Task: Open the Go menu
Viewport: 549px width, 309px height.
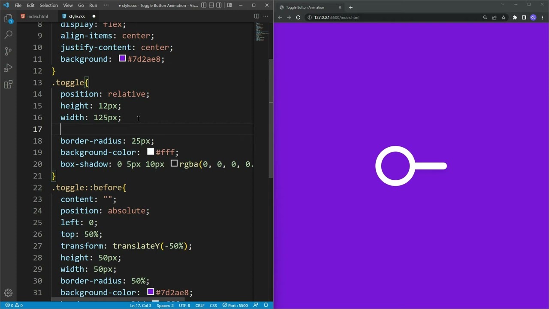Action: (x=81, y=5)
